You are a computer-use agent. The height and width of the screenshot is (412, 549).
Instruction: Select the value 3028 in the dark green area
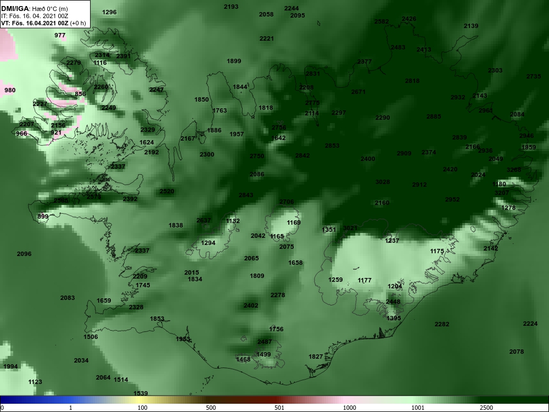point(383,182)
